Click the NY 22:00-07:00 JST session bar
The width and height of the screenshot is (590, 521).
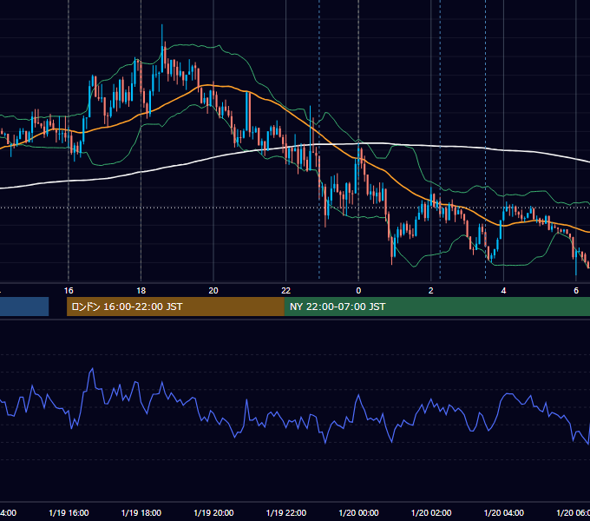[436, 307]
